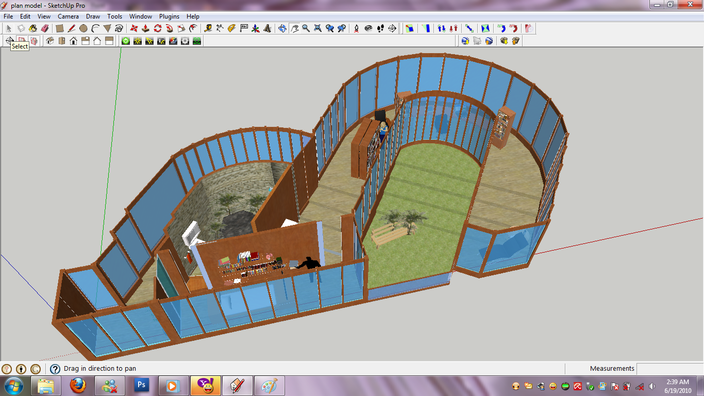Choose the Push/Pull tool
The image size is (704, 396).
(146, 28)
